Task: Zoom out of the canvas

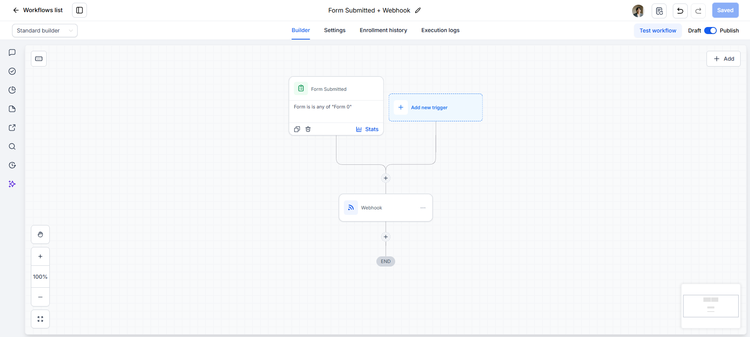Action: point(40,297)
